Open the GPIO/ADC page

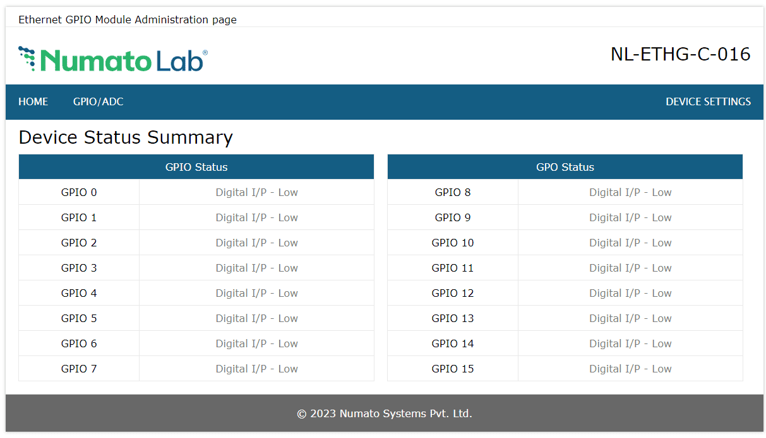pyautogui.click(x=98, y=101)
